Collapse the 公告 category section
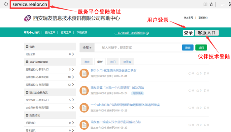The width and height of the screenshot is (231, 132). point(27,47)
